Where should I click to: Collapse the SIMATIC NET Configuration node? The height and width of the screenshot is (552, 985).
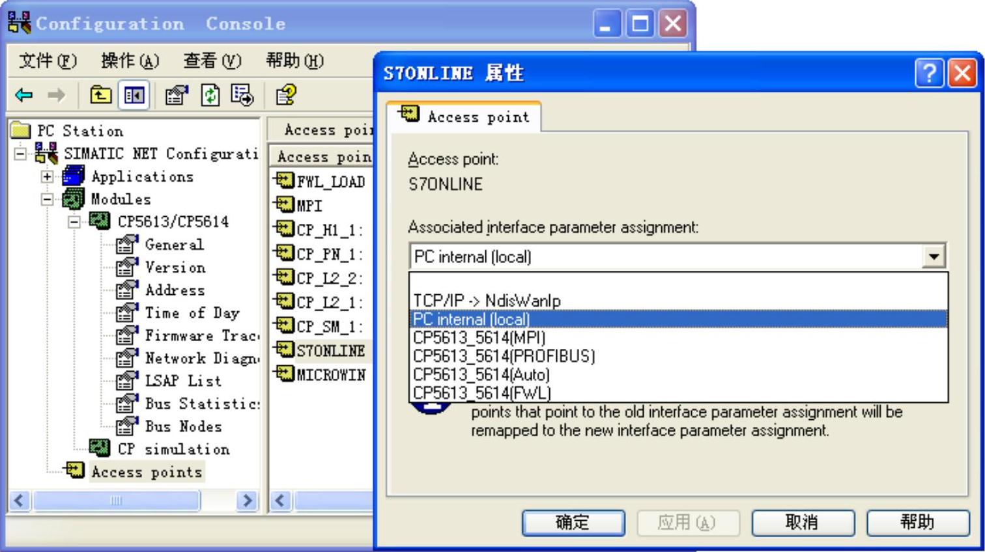tap(21, 154)
